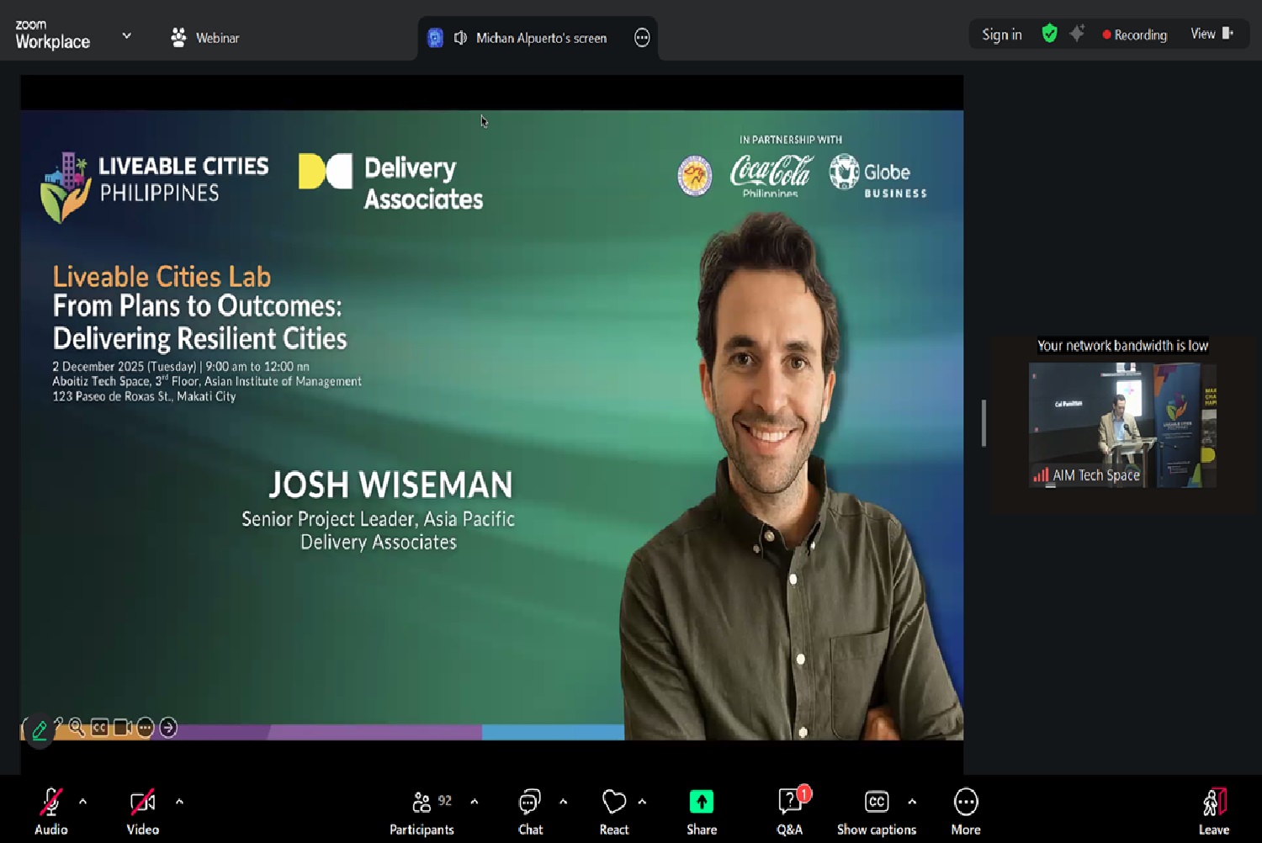Screen dimensions: 1262x843
Task: Select the green pen annotation tool
Action: (40, 729)
